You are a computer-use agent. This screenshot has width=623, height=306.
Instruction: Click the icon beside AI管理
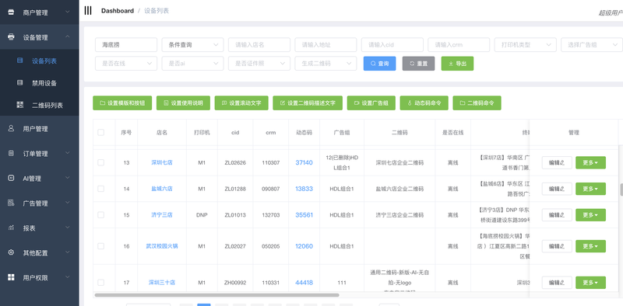[x=11, y=179]
